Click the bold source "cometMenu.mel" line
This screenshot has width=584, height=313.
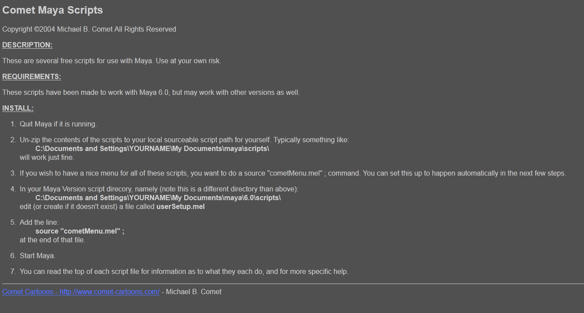click(80, 231)
